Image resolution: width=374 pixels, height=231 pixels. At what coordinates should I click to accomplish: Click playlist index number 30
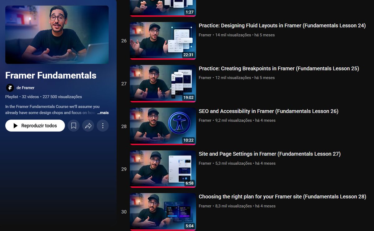(124, 212)
